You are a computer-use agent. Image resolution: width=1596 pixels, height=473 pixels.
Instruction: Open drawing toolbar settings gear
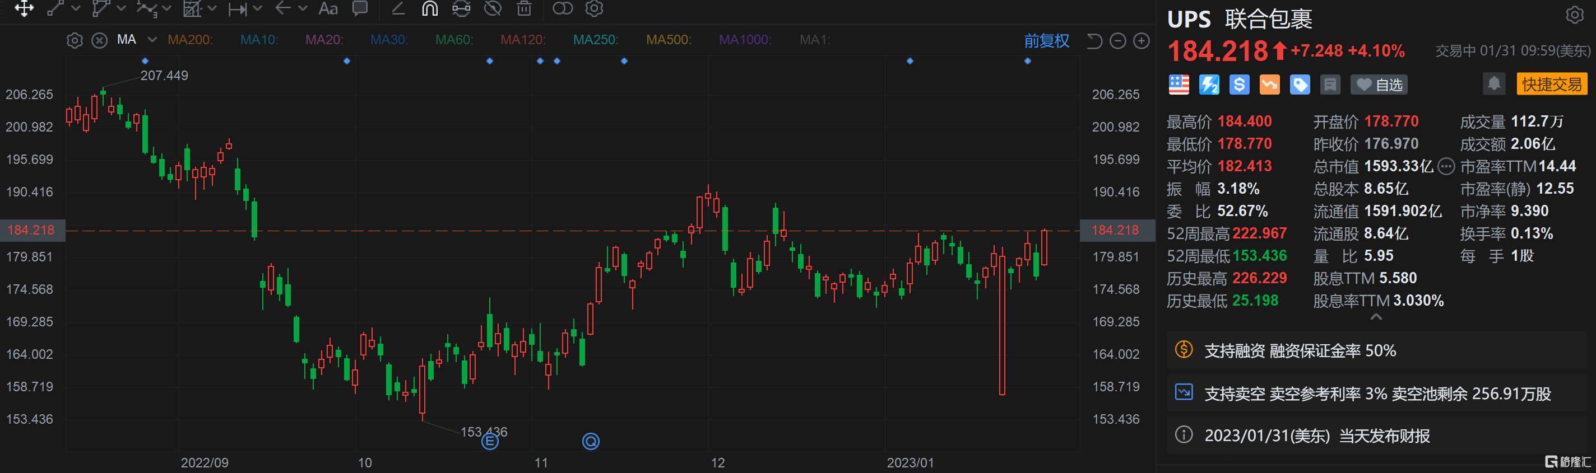pos(594,8)
